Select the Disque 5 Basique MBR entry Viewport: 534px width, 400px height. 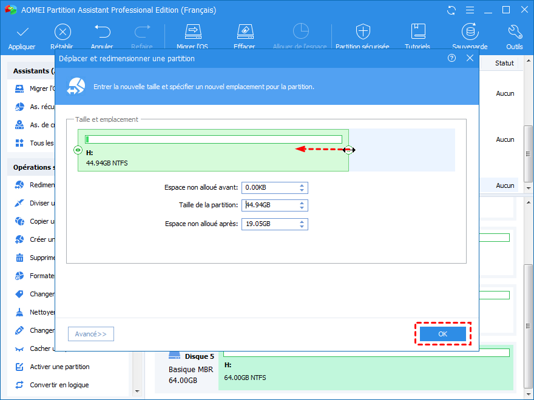pyautogui.click(x=187, y=370)
